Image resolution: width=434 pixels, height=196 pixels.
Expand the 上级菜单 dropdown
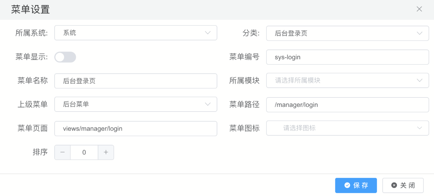tap(136, 104)
